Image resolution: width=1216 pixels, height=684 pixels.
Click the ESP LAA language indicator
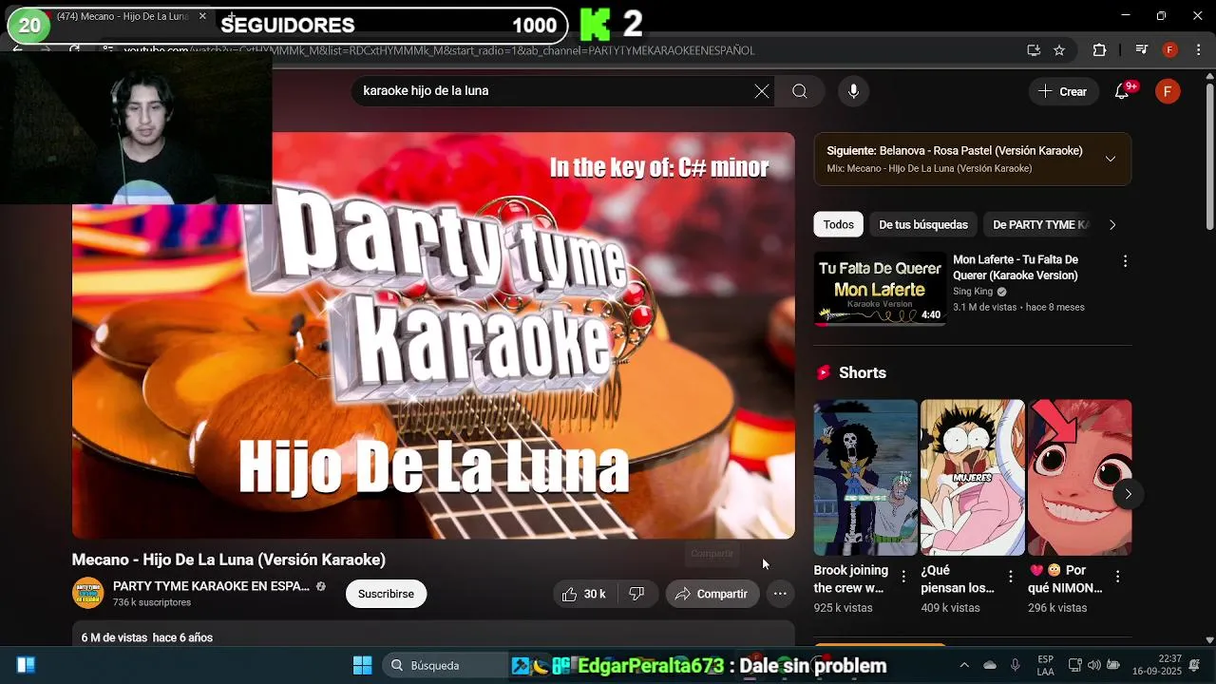click(x=1045, y=665)
